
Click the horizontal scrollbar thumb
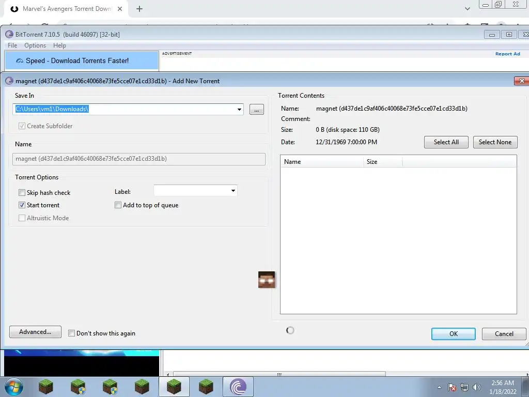pyautogui.click(x=279, y=374)
